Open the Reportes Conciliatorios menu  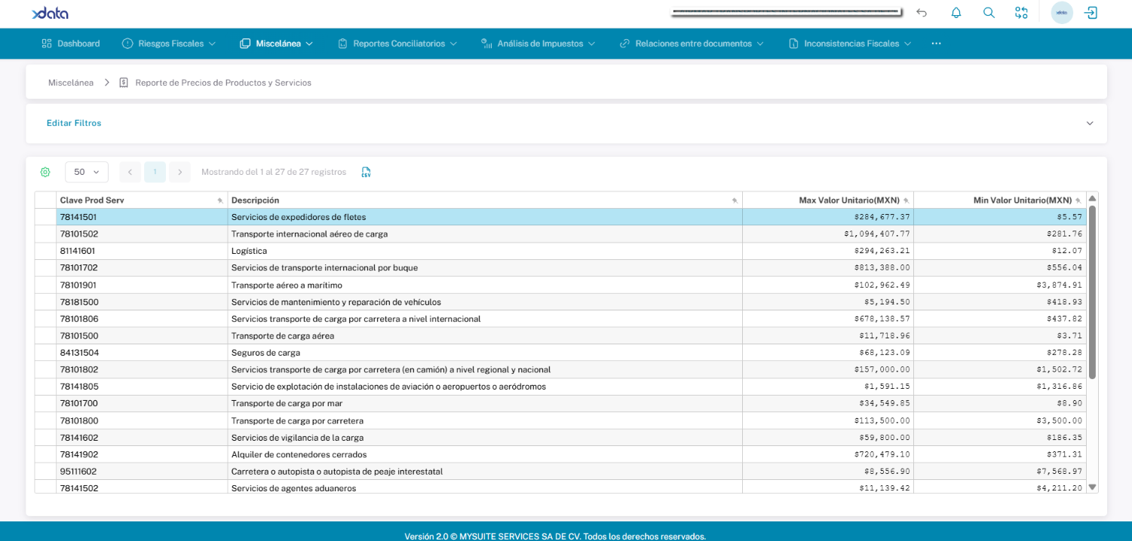398,44
